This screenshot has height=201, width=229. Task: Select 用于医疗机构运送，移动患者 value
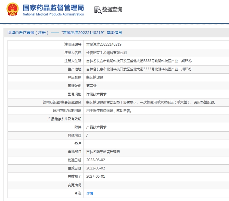(x=109, y=111)
